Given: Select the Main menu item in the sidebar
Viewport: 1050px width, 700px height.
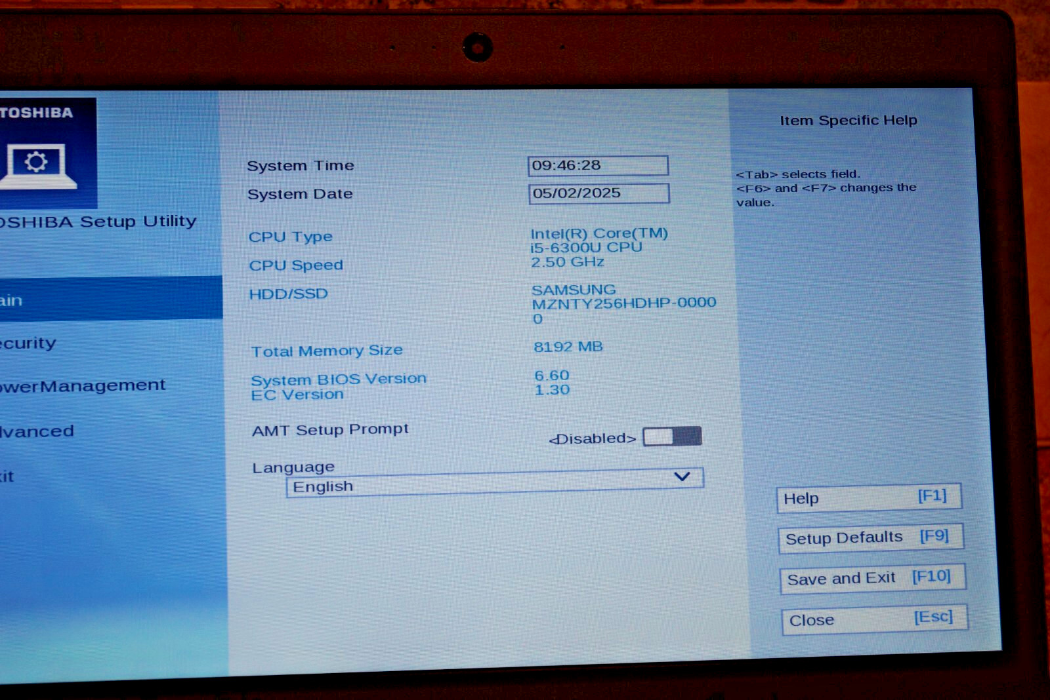Looking at the screenshot, I should coord(110,298).
